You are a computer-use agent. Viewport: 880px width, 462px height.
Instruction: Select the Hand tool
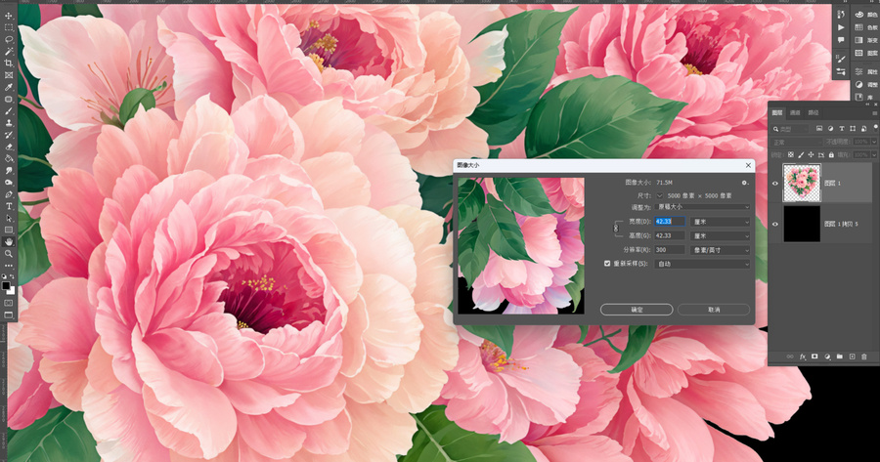[9, 241]
